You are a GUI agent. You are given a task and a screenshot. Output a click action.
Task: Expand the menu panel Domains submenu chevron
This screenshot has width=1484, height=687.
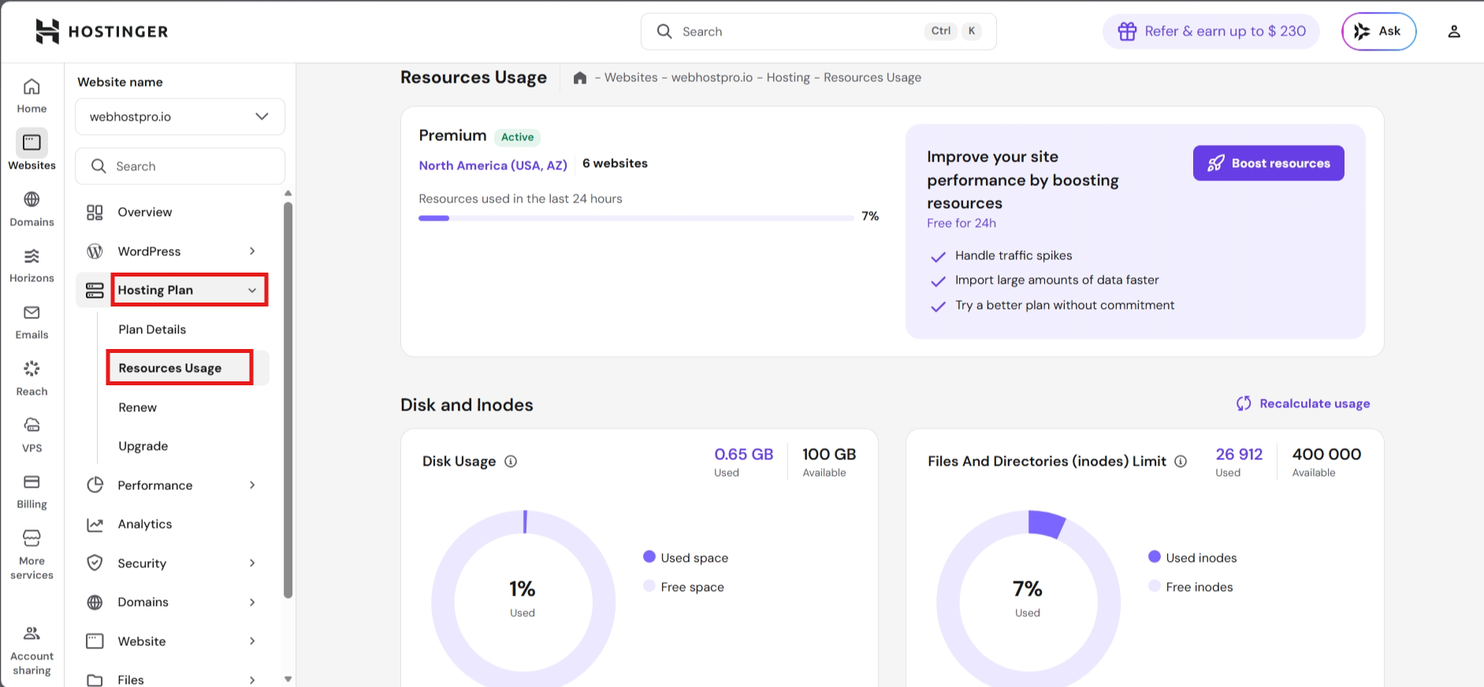pyautogui.click(x=252, y=603)
